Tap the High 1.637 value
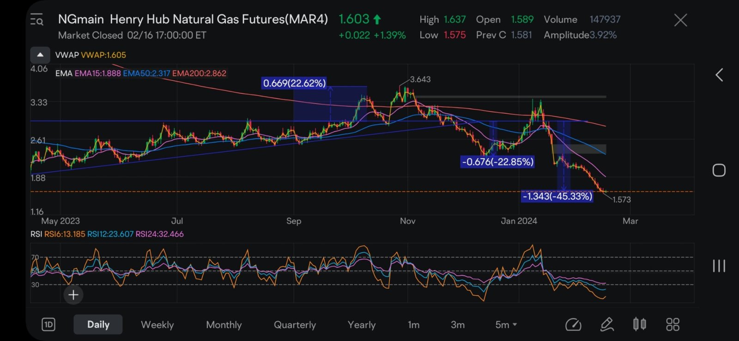Image resolution: width=739 pixels, height=341 pixels. coord(454,19)
